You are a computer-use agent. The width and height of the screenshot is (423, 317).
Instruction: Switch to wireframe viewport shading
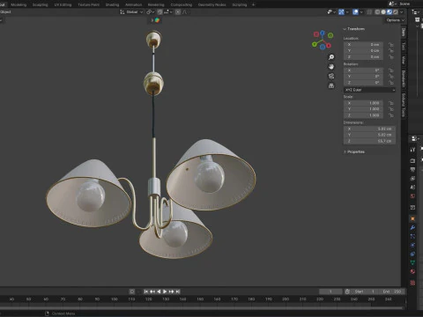pos(377,12)
